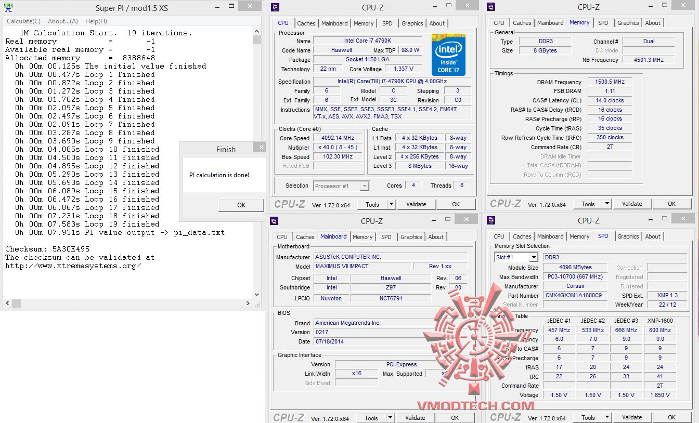Select About tab in the Memory-tab CPU-Z window

tap(653, 23)
